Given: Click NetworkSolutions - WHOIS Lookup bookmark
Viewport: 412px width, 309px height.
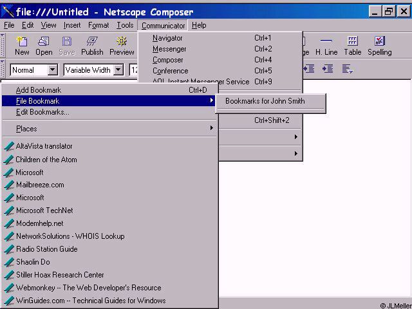Looking at the screenshot, I should (70, 236).
